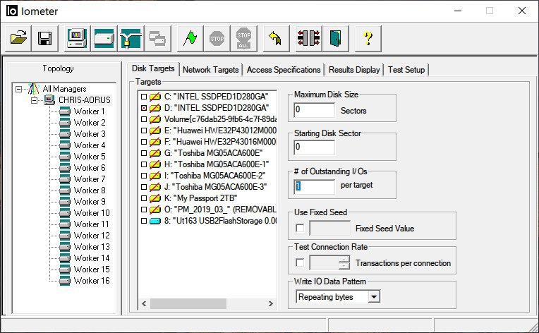Check the K: My Passport 2TB target
The width and height of the screenshot is (539, 333).
point(144,198)
